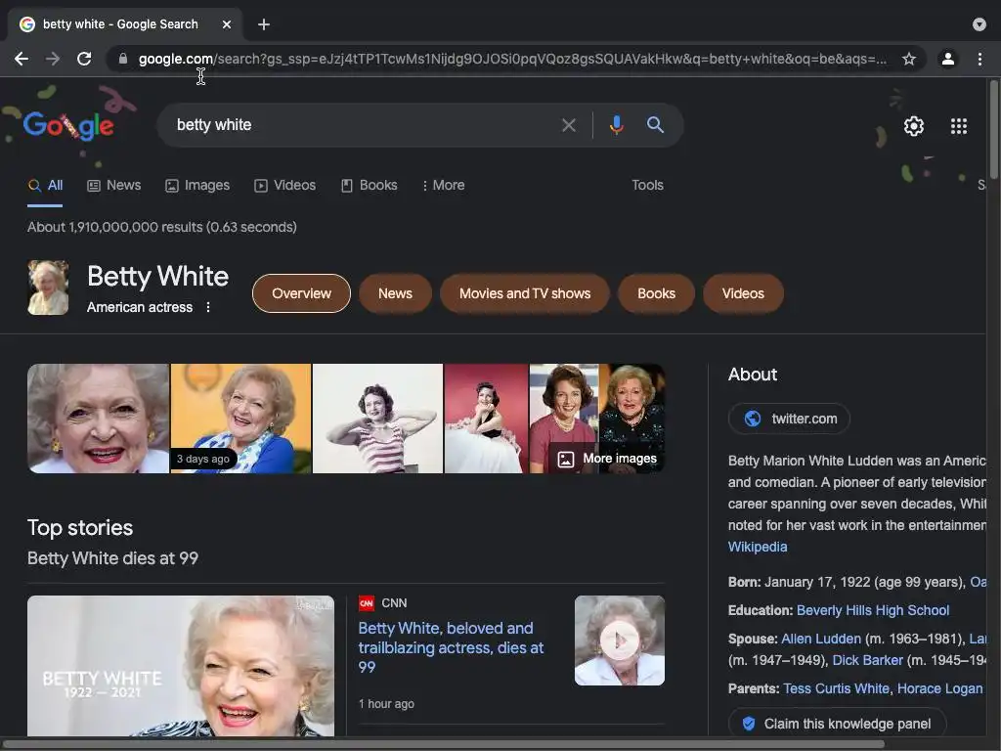Viewport: 1001px width, 751px height.
Task: Select the Movies and TV shows chip
Action: 525,293
